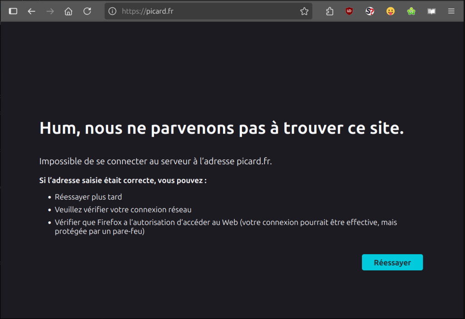Screen dimensions: 465x319
Task: Click the heading 'Hum, nous ne parvenons pas'
Action: click(222, 128)
